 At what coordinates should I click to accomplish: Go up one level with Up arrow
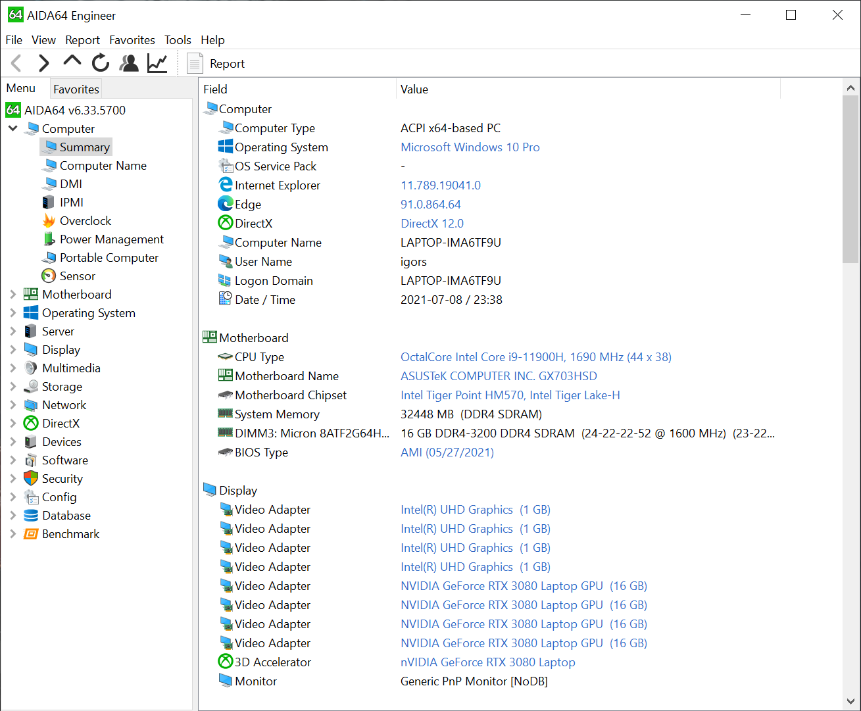[72, 62]
